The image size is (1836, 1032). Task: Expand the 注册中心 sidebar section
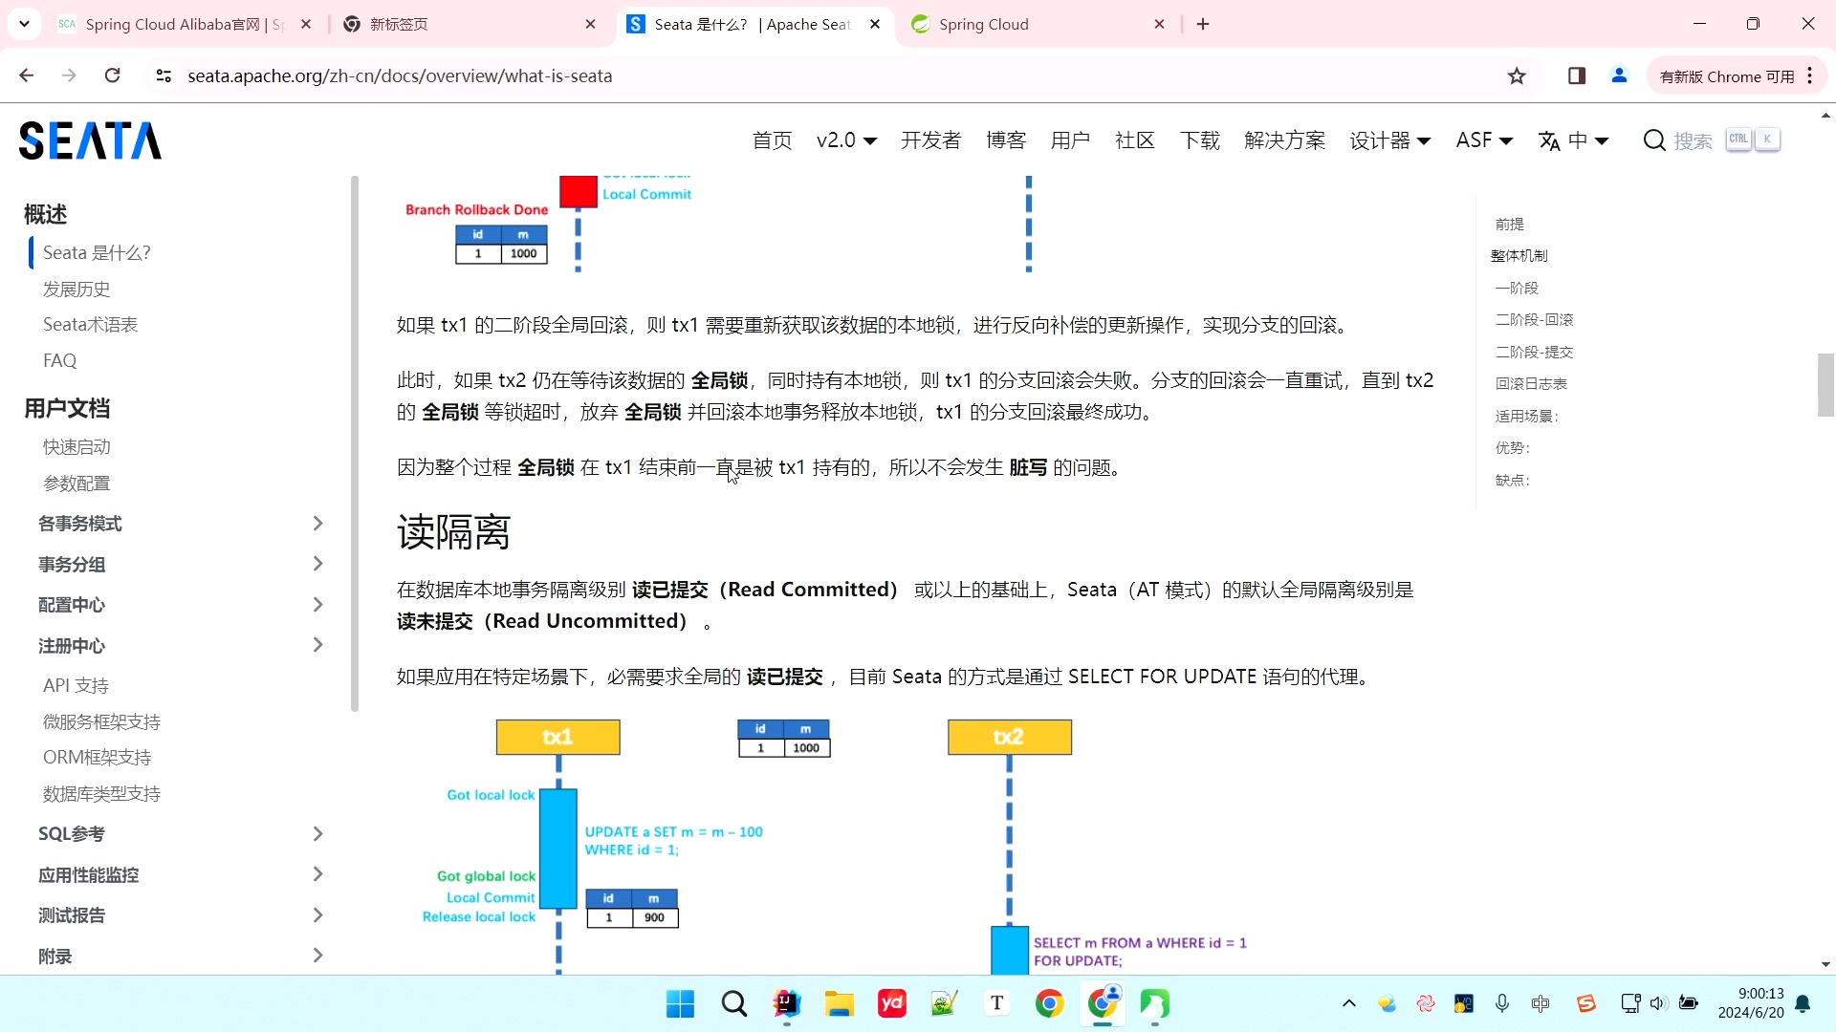pos(318,645)
